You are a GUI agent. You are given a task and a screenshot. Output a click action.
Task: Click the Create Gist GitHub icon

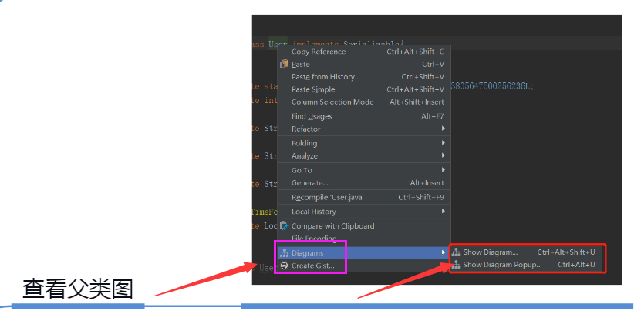284,266
